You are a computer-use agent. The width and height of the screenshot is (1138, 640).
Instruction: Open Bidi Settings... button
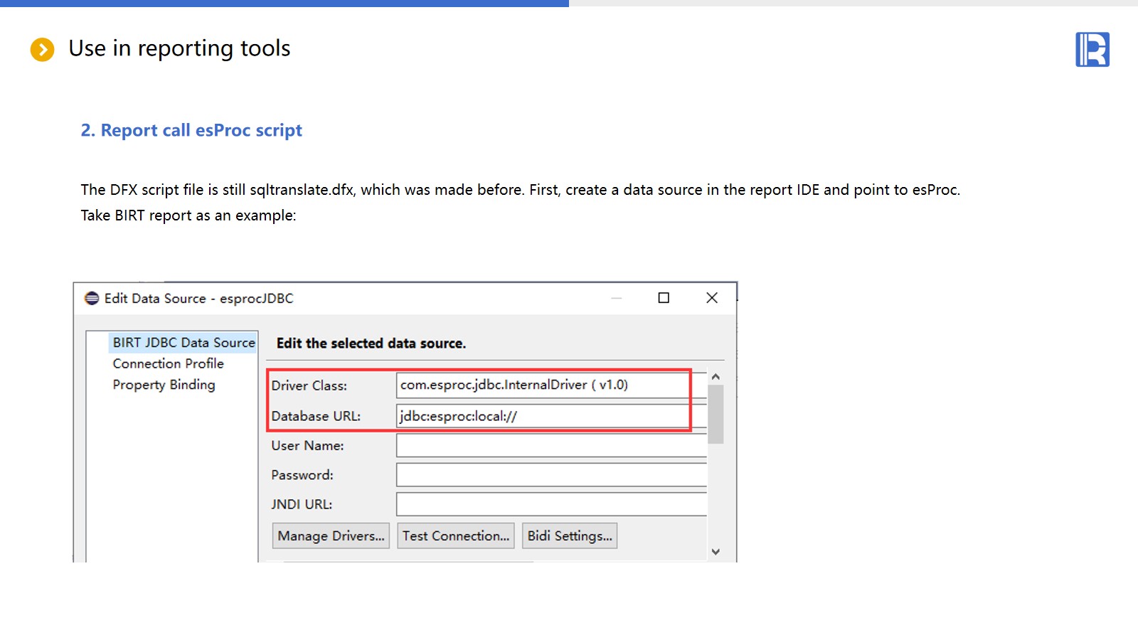click(x=570, y=536)
